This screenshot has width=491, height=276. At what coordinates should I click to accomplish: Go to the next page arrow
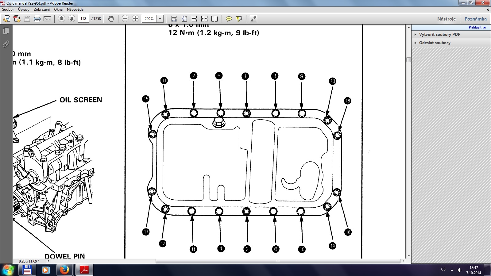click(72, 19)
